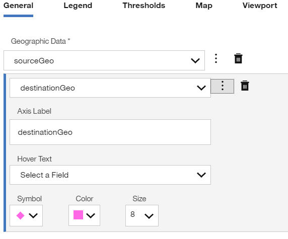Expand the sourceGeo dropdown chevron

pos(195,60)
